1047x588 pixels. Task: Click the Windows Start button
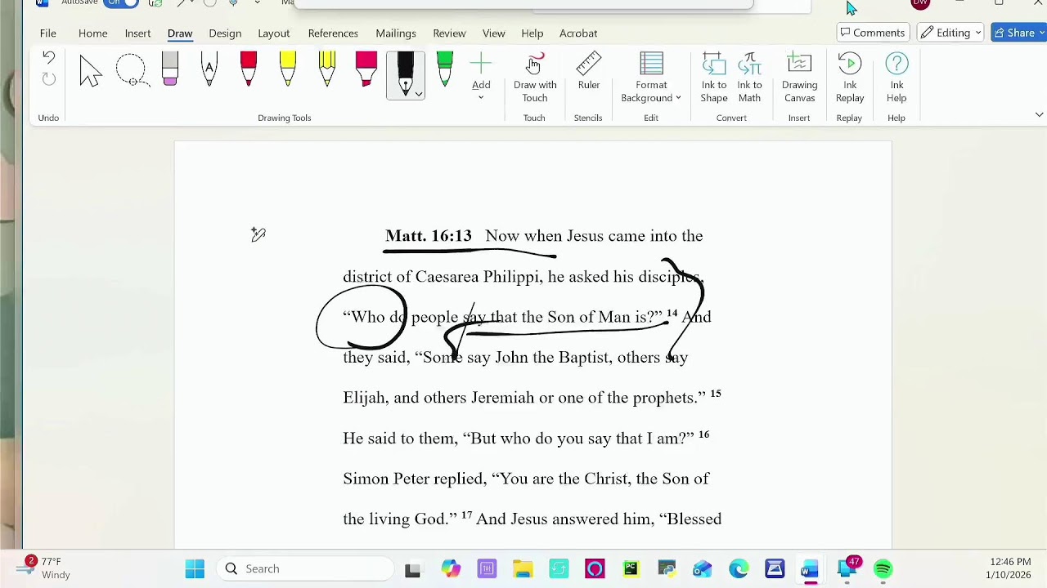[x=195, y=568]
